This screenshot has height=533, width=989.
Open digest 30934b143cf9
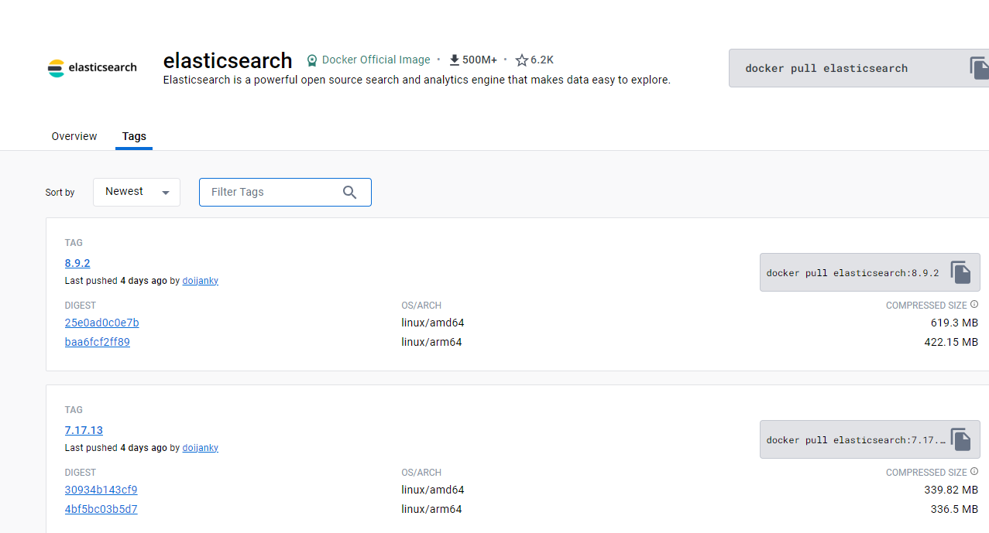tap(101, 490)
